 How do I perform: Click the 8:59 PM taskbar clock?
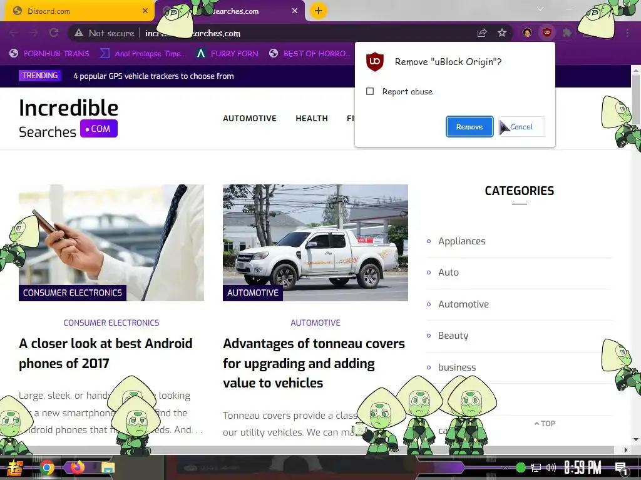(x=583, y=467)
